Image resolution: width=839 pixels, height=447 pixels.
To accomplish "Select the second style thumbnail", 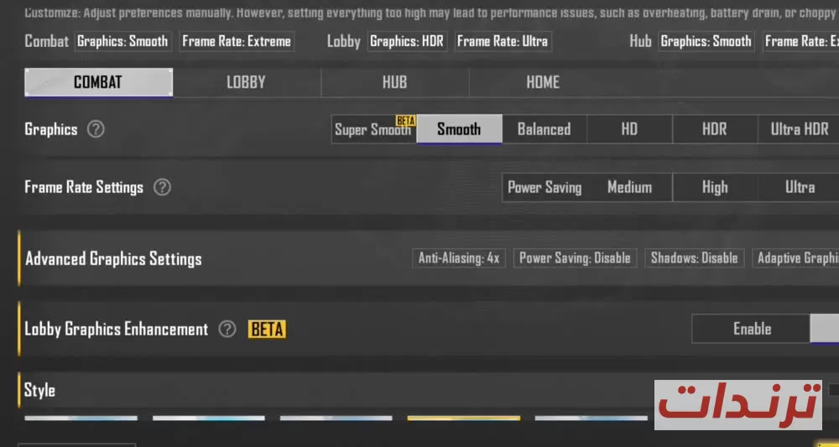I will 209,418.
